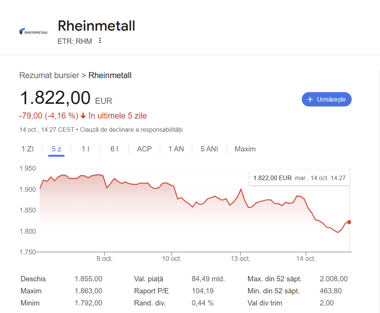Click the chart at 13 oct. label

[241, 259]
